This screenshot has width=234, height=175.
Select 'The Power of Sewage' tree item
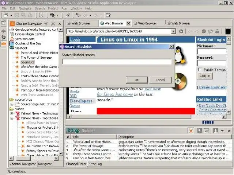[x=36, y=58]
